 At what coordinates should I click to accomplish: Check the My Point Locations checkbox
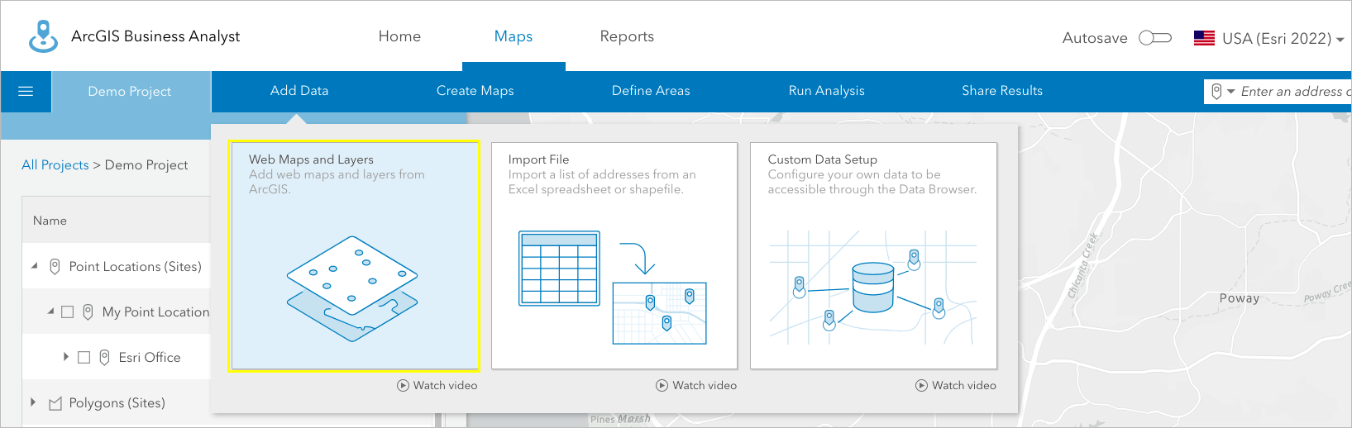coord(68,311)
